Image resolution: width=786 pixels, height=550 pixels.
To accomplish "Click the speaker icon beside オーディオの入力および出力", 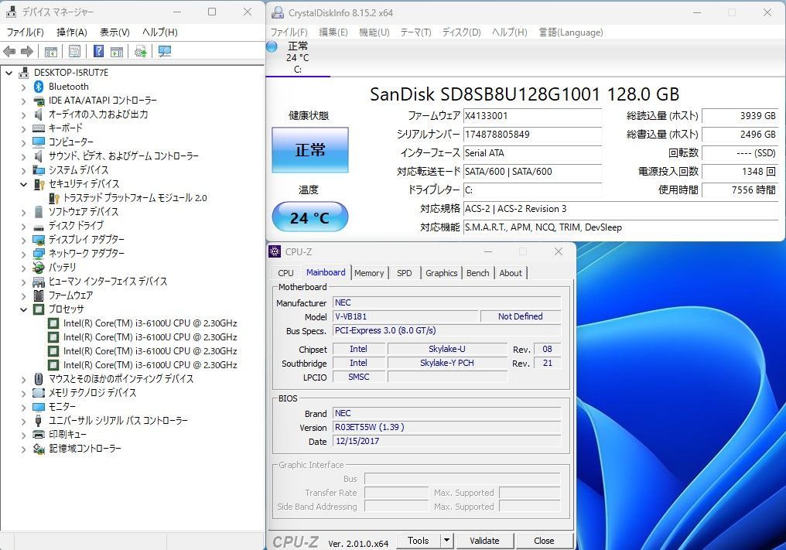I will [x=39, y=114].
